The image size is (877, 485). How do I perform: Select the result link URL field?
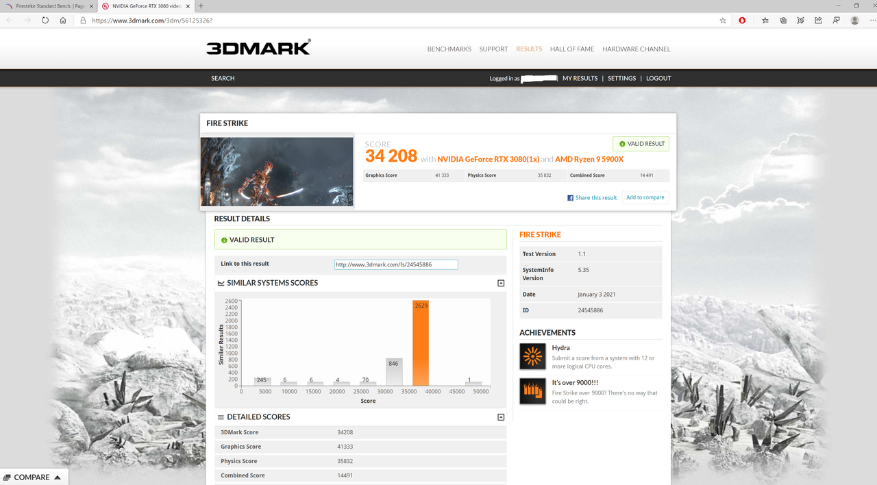(x=396, y=264)
